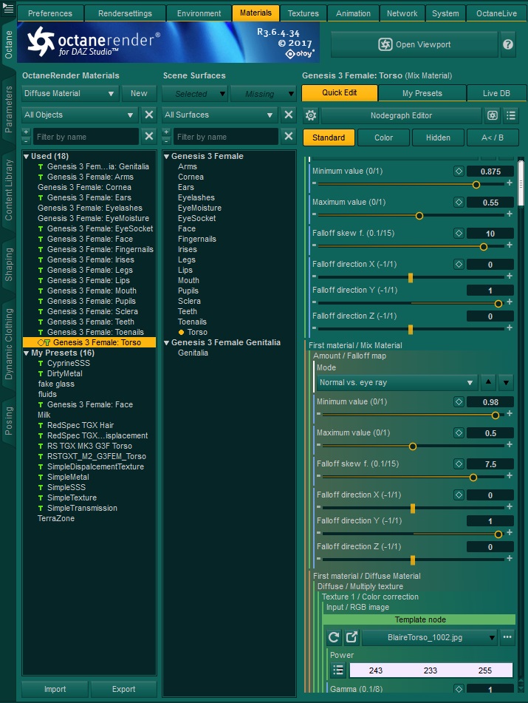
Task: Click the ellipsis button next to BlaireTorso_1002.jpg
Action: tap(507, 637)
